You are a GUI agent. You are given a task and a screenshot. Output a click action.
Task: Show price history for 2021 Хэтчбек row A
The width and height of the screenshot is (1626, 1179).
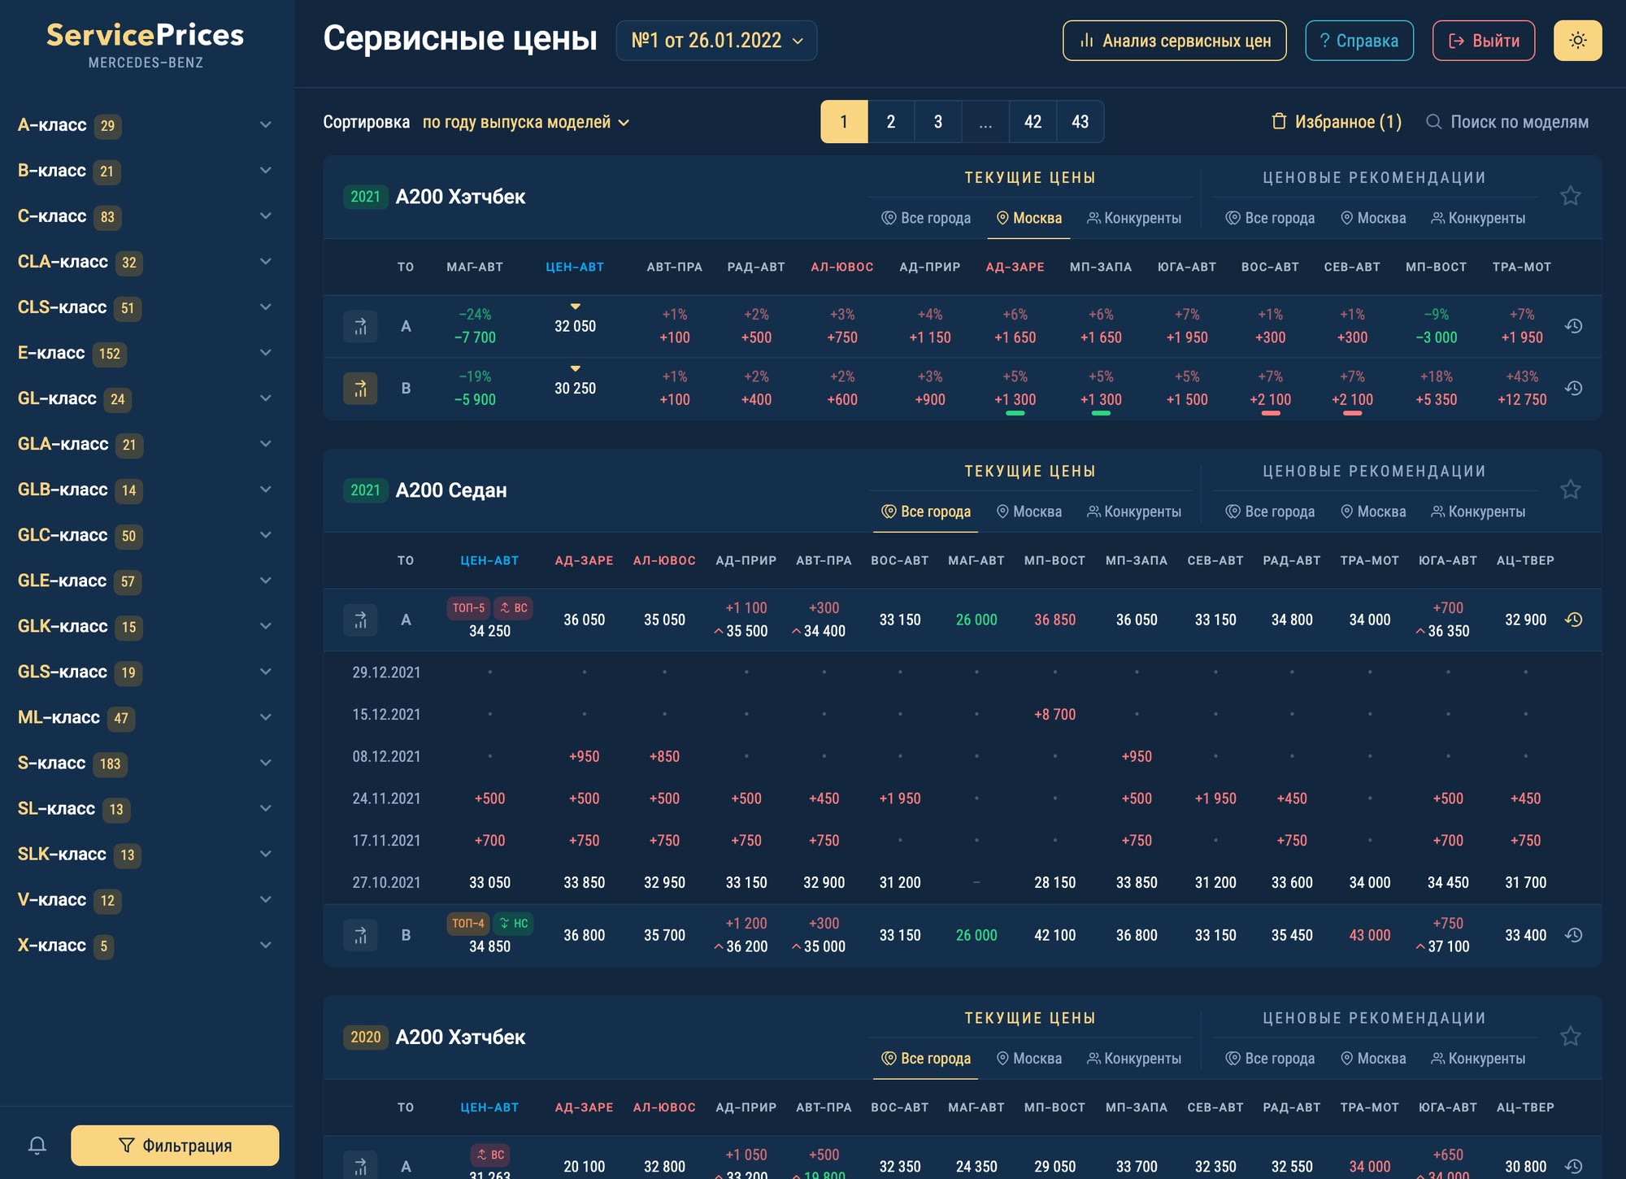point(1574,326)
